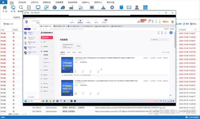
Task: Switch to the 设备管理 ribbon tab
Action: point(59,2)
